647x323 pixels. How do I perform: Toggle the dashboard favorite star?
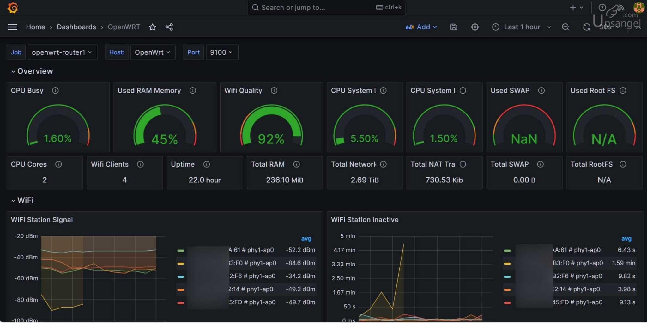[x=153, y=27]
